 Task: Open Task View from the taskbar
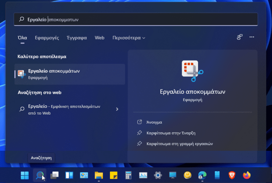coord(54,175)
